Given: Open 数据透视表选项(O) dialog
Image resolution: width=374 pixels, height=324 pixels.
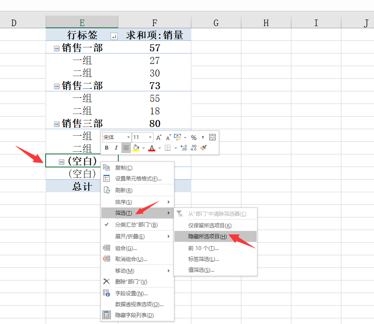Looking at the screenshot, I should coord(137,304).
